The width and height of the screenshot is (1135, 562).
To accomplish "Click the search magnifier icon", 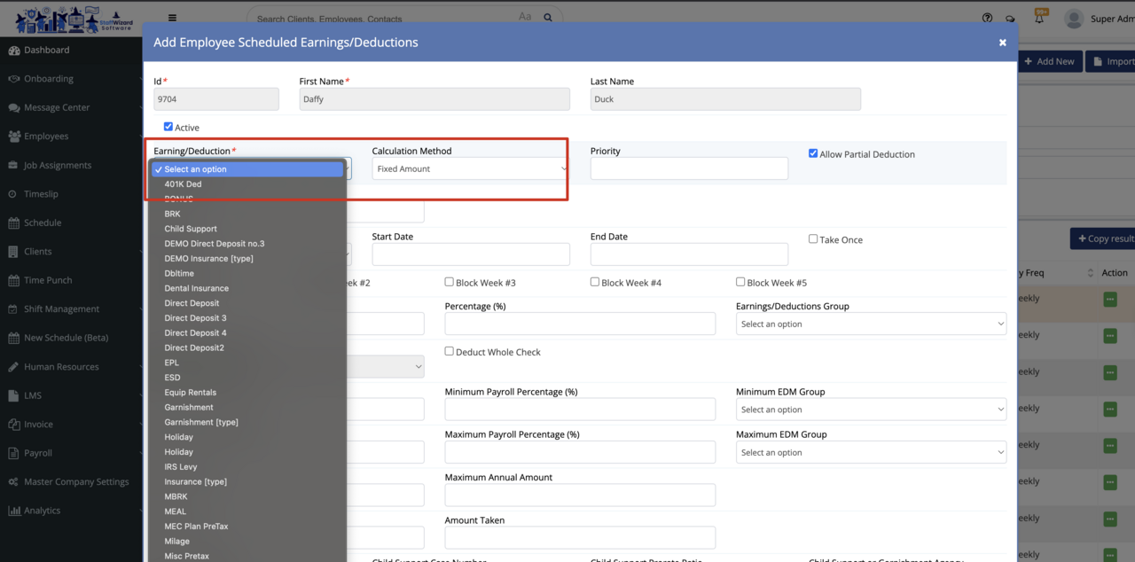I will pyautogui.click(x=548, y=18).
